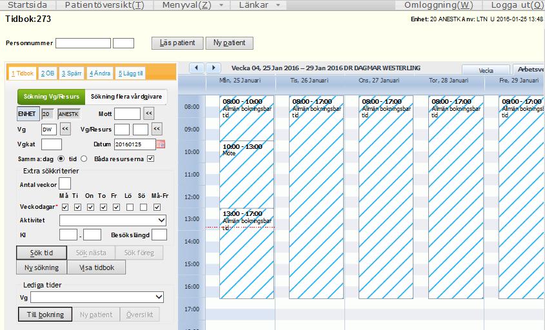Focus the Vgkat input field

pyautogui.click(x=52, y=144)
